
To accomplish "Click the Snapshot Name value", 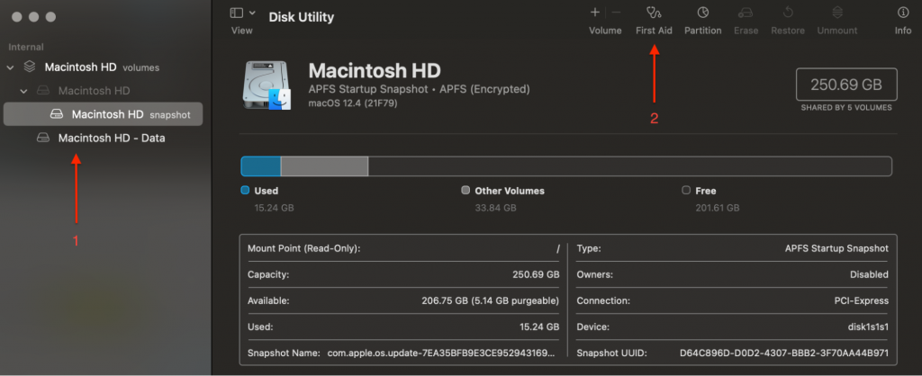I will pos(443,354).
